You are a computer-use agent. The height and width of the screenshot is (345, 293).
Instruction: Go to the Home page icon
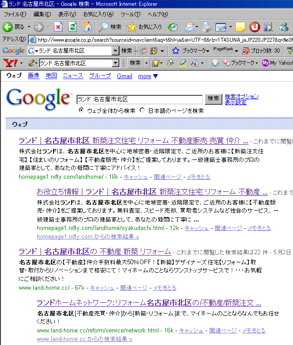click(87, 27)
